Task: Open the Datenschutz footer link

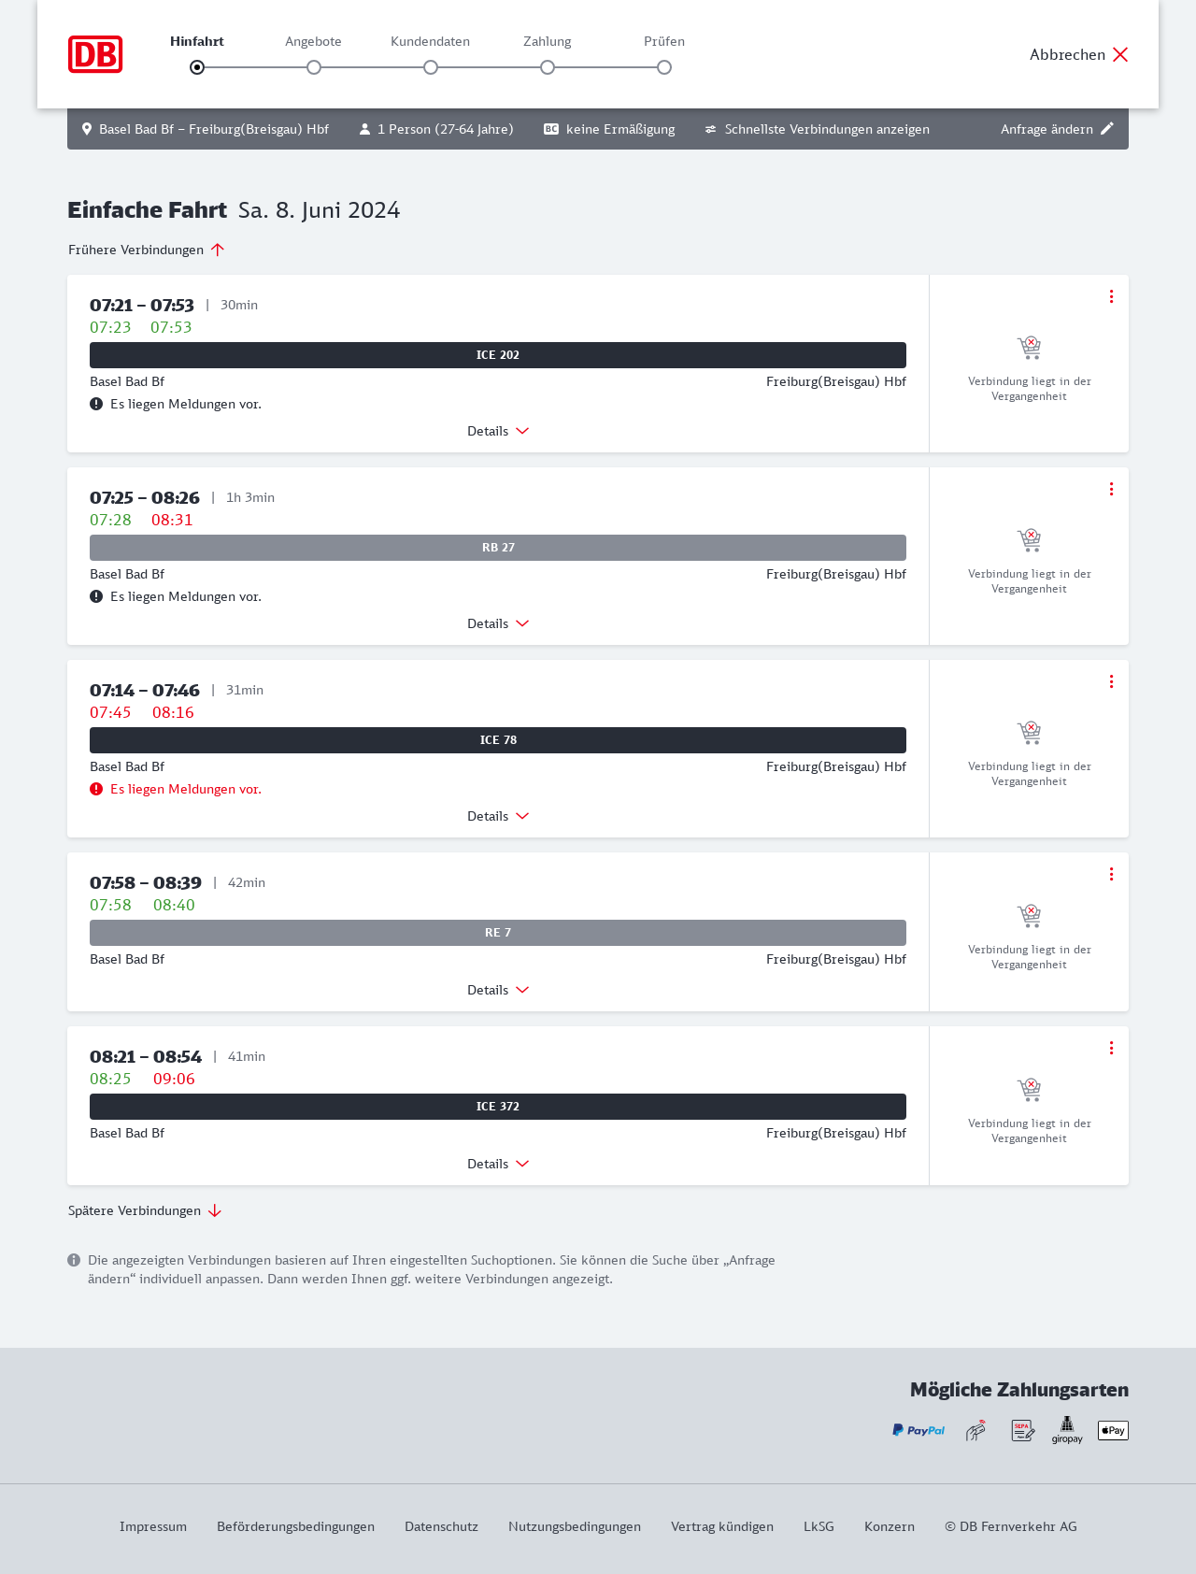Action: (441, 1526)
